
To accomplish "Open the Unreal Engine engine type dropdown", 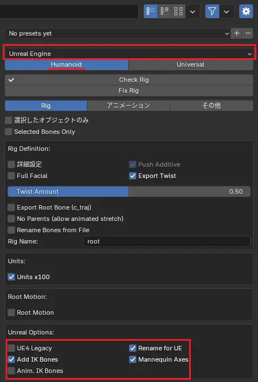I will point(129,54).
